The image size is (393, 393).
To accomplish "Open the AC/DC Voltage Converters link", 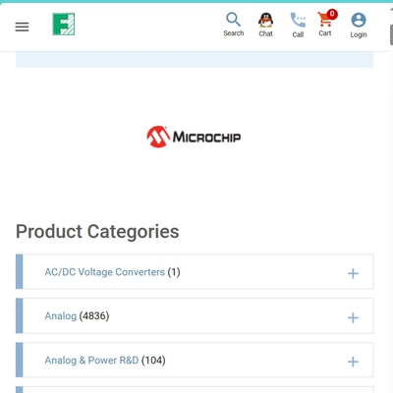I will 104,272.
